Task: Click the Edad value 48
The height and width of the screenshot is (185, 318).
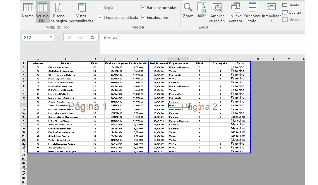Action: [x=94, y=67]
